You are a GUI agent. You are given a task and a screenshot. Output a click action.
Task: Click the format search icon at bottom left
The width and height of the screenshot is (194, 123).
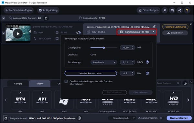pyautogui.click(x=6, y=118)
